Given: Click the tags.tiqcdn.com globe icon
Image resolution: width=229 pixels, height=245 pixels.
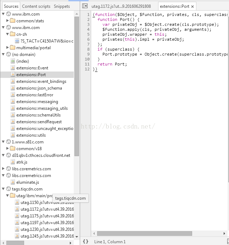Looking at the screenshot, I should pos(9,189).
